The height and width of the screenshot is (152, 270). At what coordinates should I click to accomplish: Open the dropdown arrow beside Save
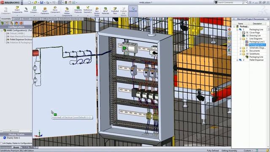click(44, 3)
